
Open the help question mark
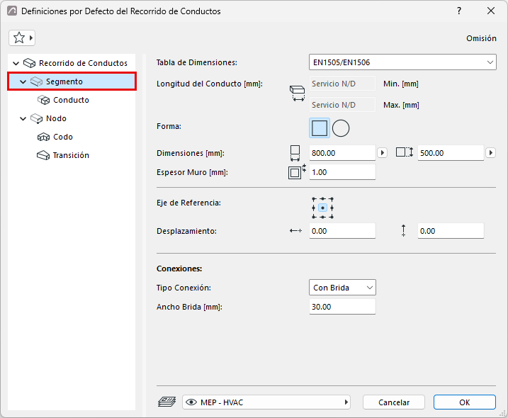pyautogui.click(x=458, y=11)
